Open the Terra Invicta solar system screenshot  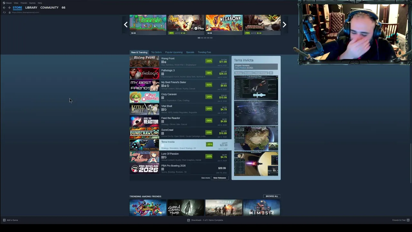(256, 113)
